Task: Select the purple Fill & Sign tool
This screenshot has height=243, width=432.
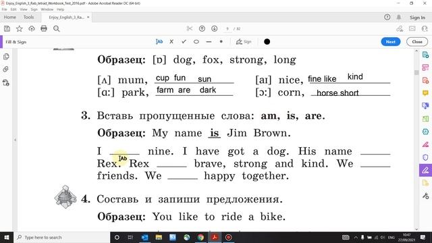Action: [x=425, y=170]
